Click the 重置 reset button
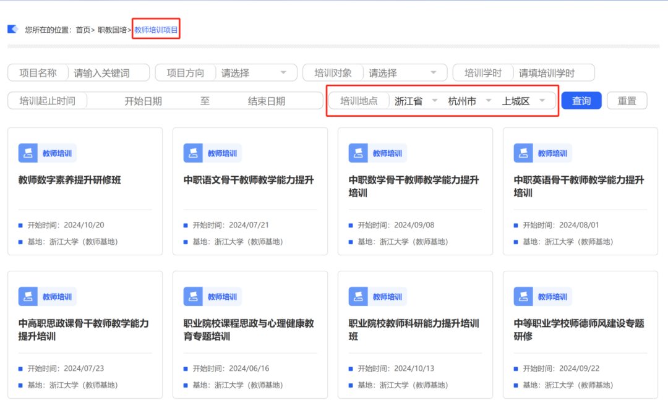This screenshot has width=668, height=400. coord(627,101)
